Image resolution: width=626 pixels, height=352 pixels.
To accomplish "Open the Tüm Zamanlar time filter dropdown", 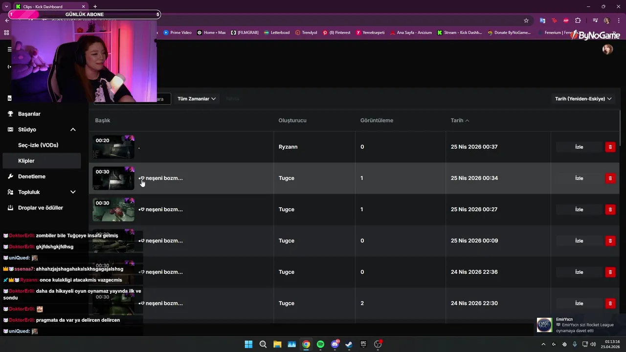I will pos(197,99).
